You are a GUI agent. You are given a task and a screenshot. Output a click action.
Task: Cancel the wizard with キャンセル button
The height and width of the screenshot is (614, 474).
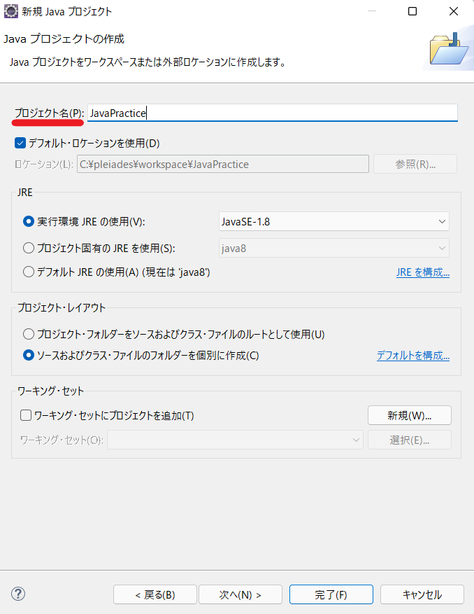422,594
